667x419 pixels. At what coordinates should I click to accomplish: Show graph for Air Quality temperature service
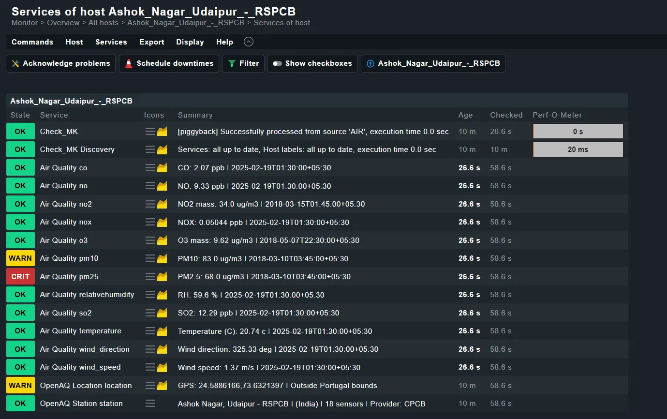point(162,331)
